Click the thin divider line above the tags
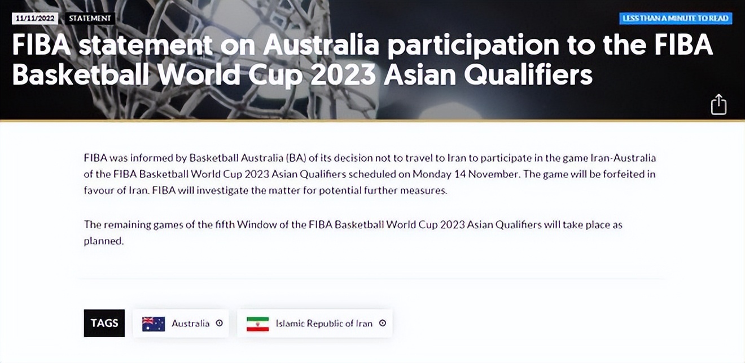This screenshot has height=363, width=745. [373, 278]
